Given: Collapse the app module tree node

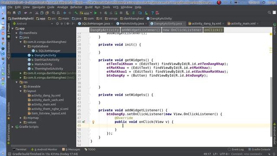Looking at the screenshot, I should (13, 29).
